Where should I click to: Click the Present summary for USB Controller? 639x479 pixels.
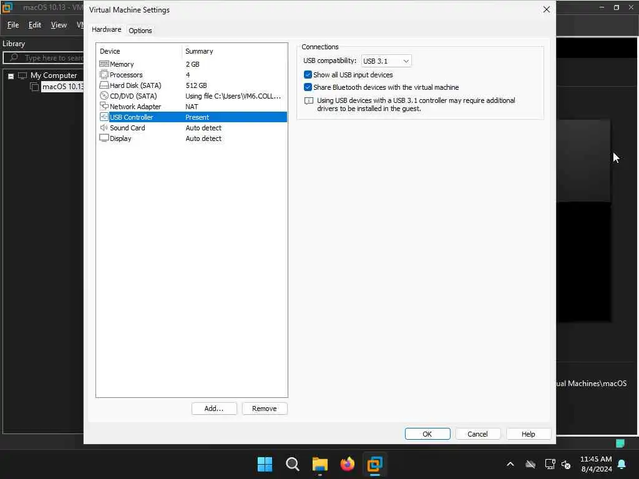(x=197, y=117)
